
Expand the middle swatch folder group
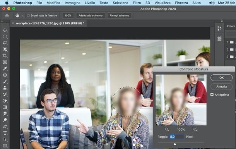point(228,50)
